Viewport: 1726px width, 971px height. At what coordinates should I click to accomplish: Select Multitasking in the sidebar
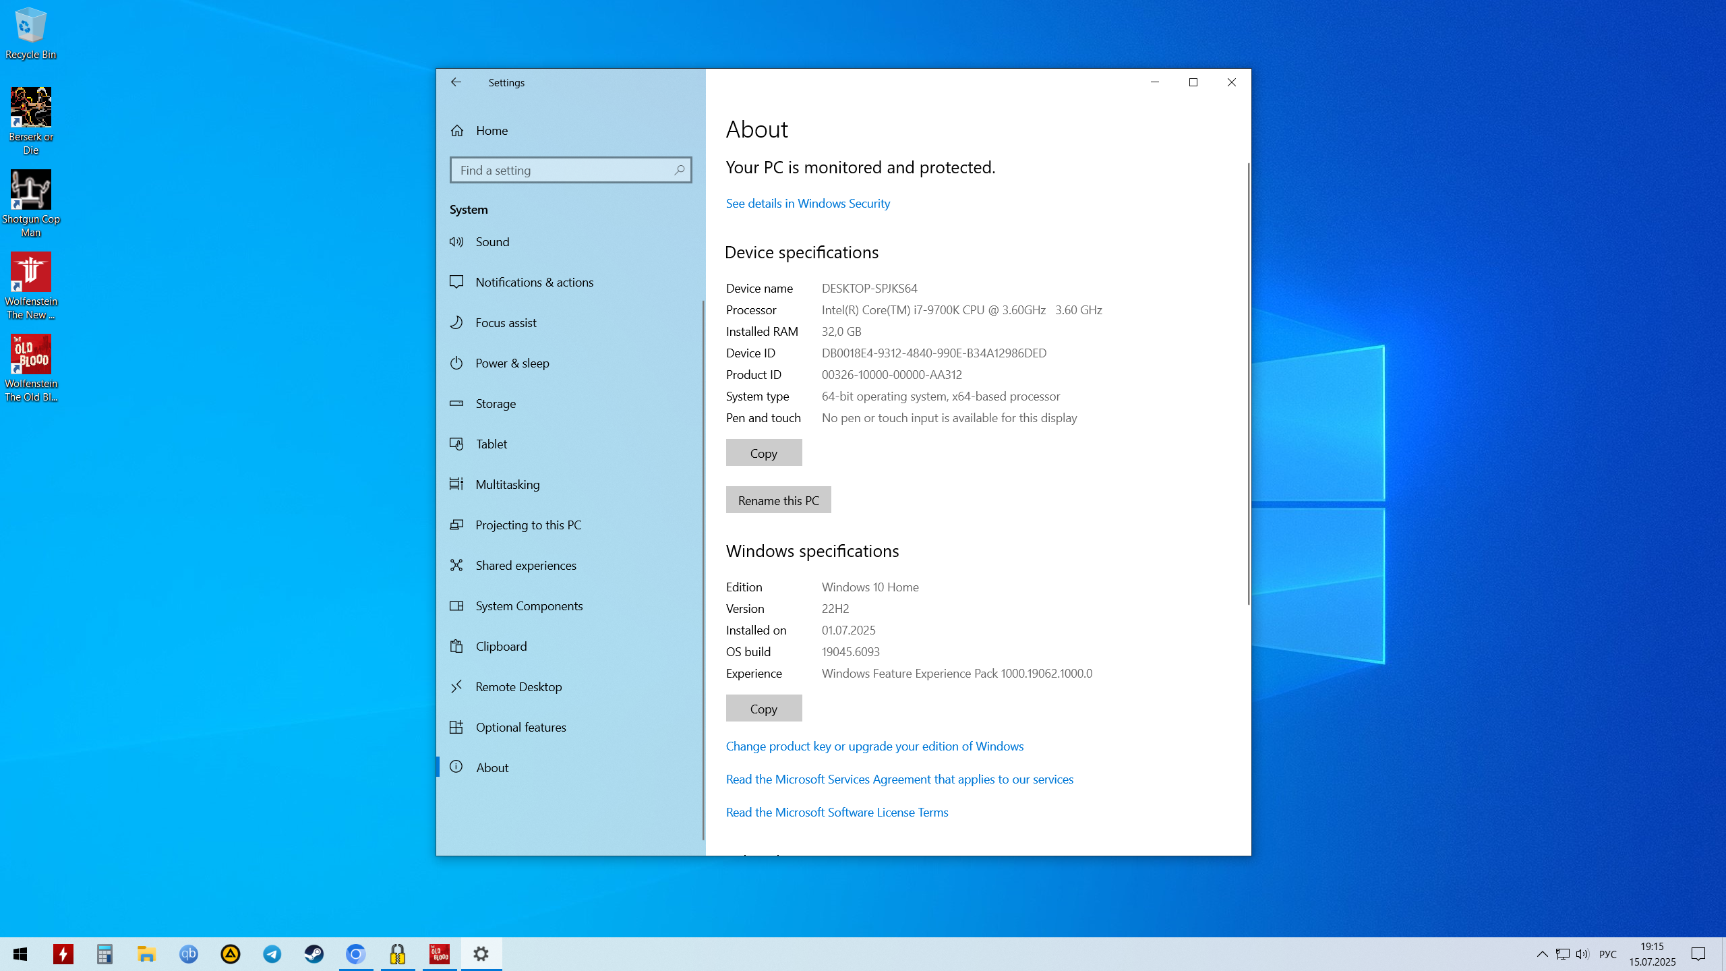[570, 485]
